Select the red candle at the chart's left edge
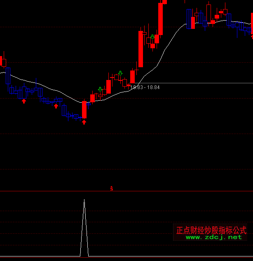 [4, 62]
